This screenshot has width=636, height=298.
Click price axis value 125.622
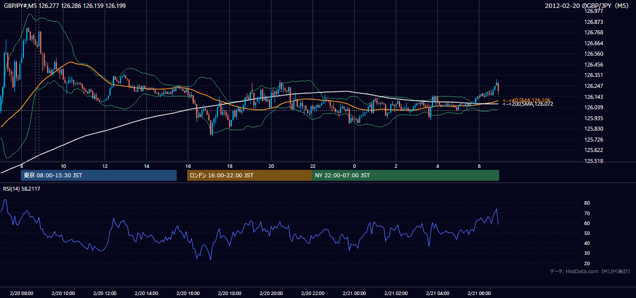[x=594, y=150]
